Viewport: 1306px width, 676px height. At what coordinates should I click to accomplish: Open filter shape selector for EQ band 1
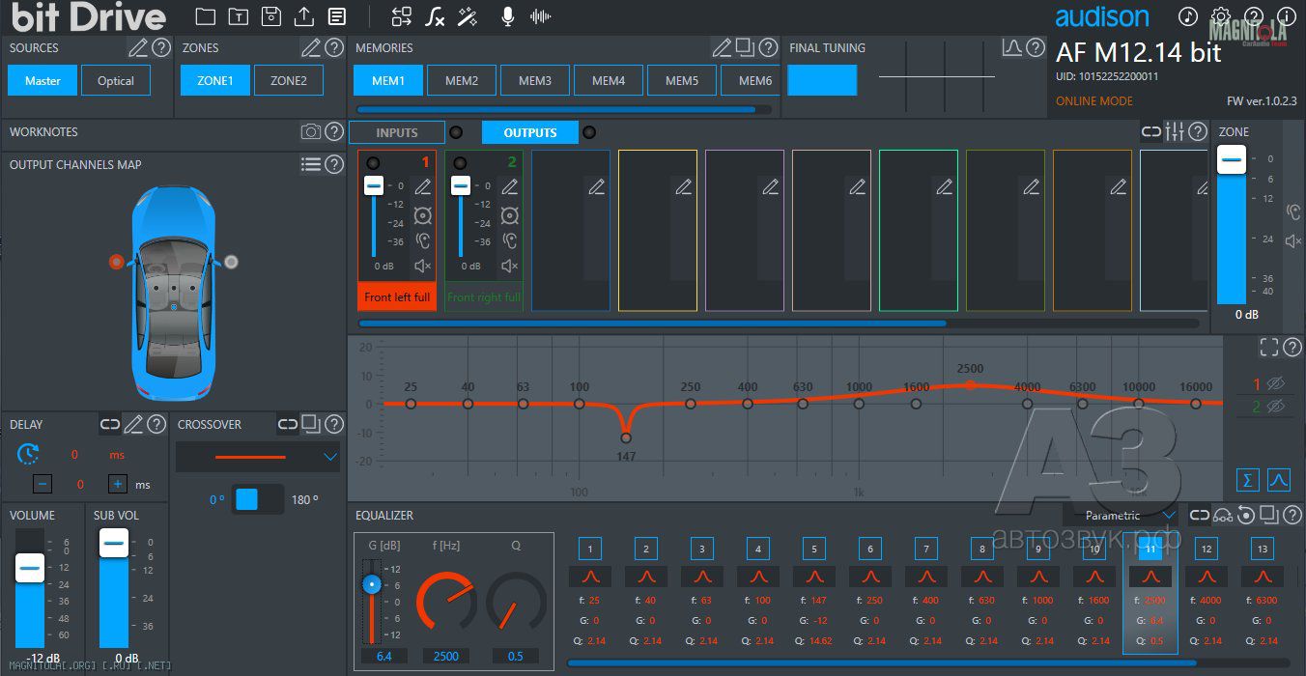point(590,577)
